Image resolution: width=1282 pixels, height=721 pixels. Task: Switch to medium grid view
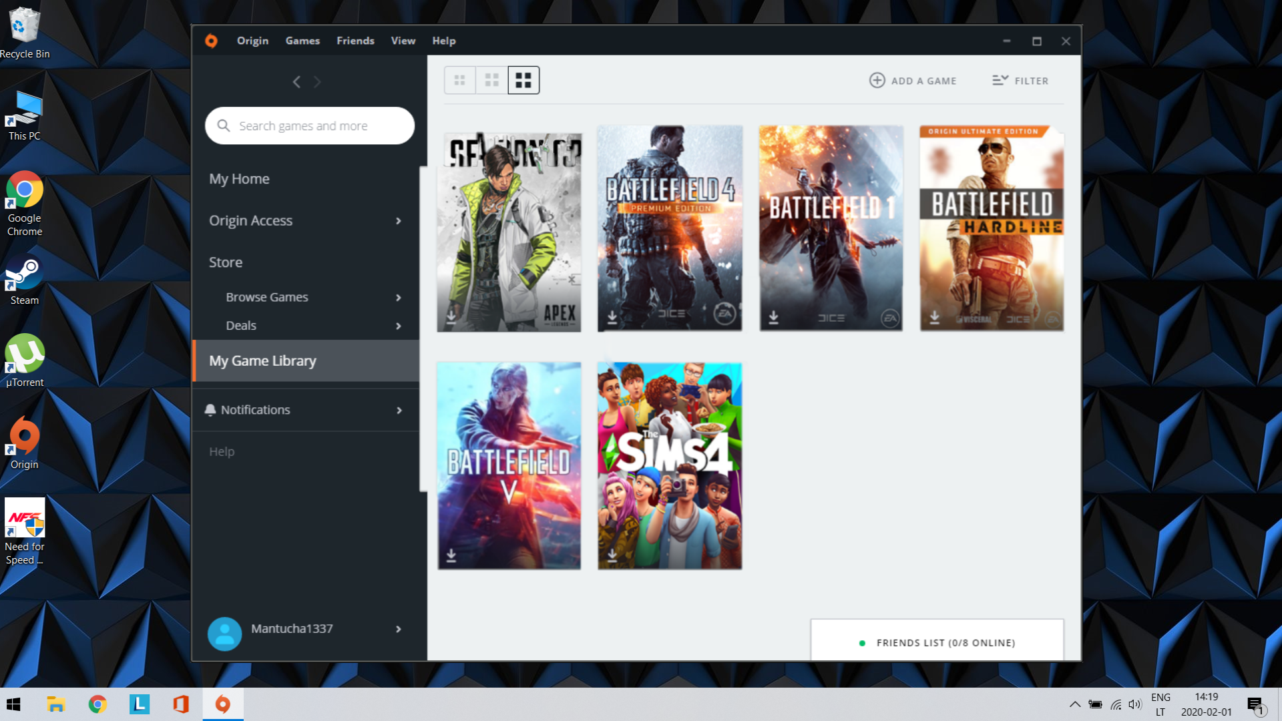point(492,80)
